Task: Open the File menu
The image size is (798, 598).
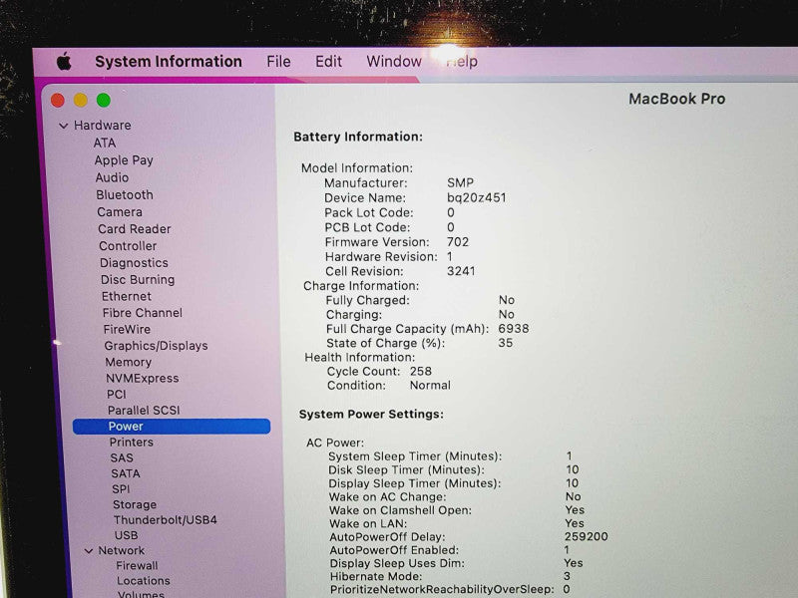Action: 279,62
